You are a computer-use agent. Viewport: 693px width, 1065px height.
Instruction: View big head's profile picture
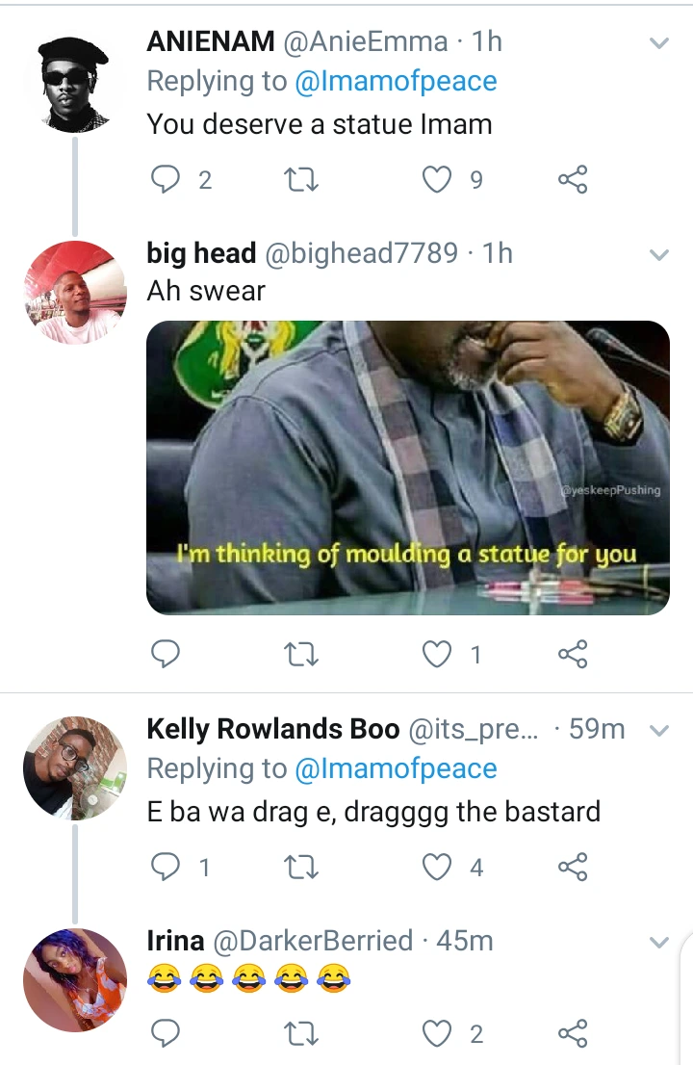(75, 292)
